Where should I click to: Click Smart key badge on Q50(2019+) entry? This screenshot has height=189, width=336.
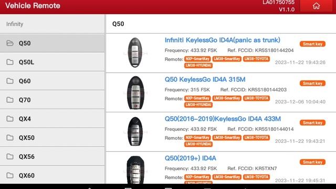312,162
